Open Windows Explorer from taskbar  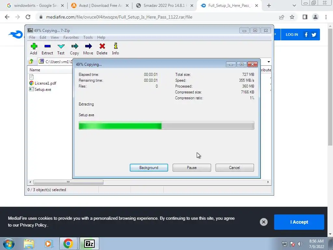point(29,244)
